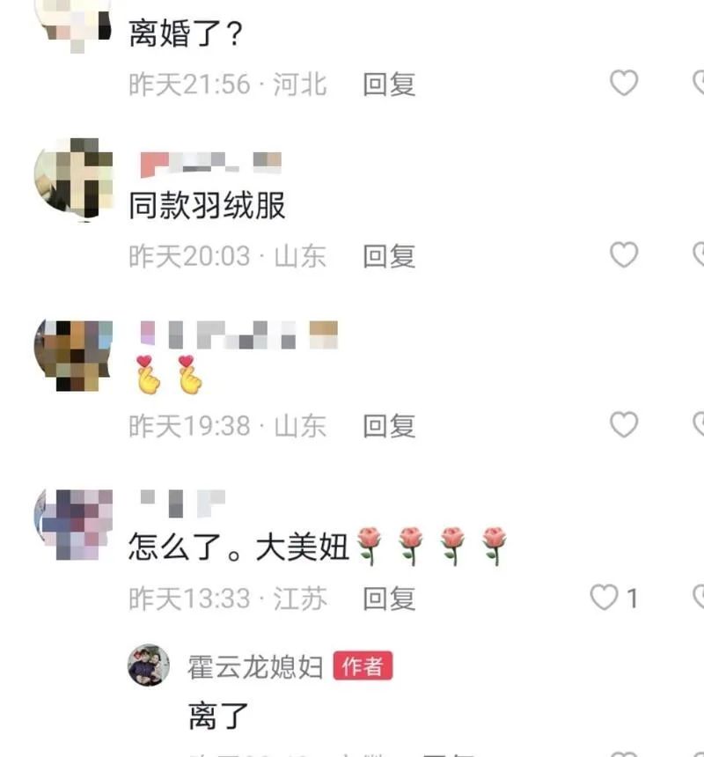Dislike the 19:38 山东 comment

(699, 424)
